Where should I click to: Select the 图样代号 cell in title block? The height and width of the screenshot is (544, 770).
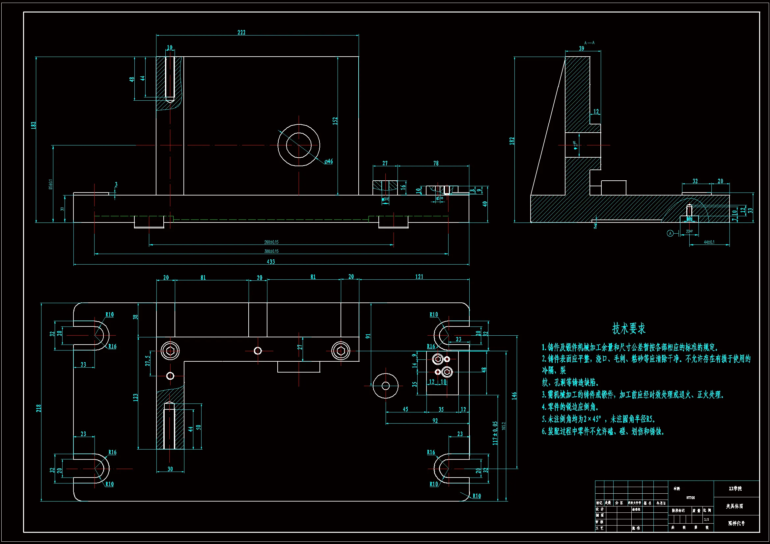click(736, 523)
